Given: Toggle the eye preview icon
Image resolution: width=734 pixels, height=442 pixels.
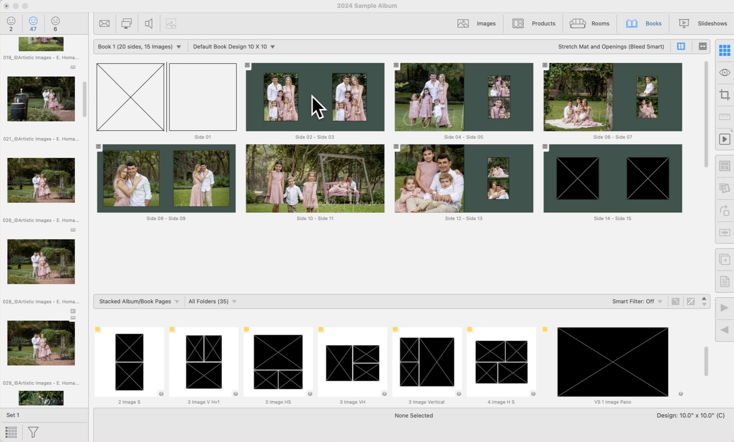Looking at the screenshot, I should (724, 73).
